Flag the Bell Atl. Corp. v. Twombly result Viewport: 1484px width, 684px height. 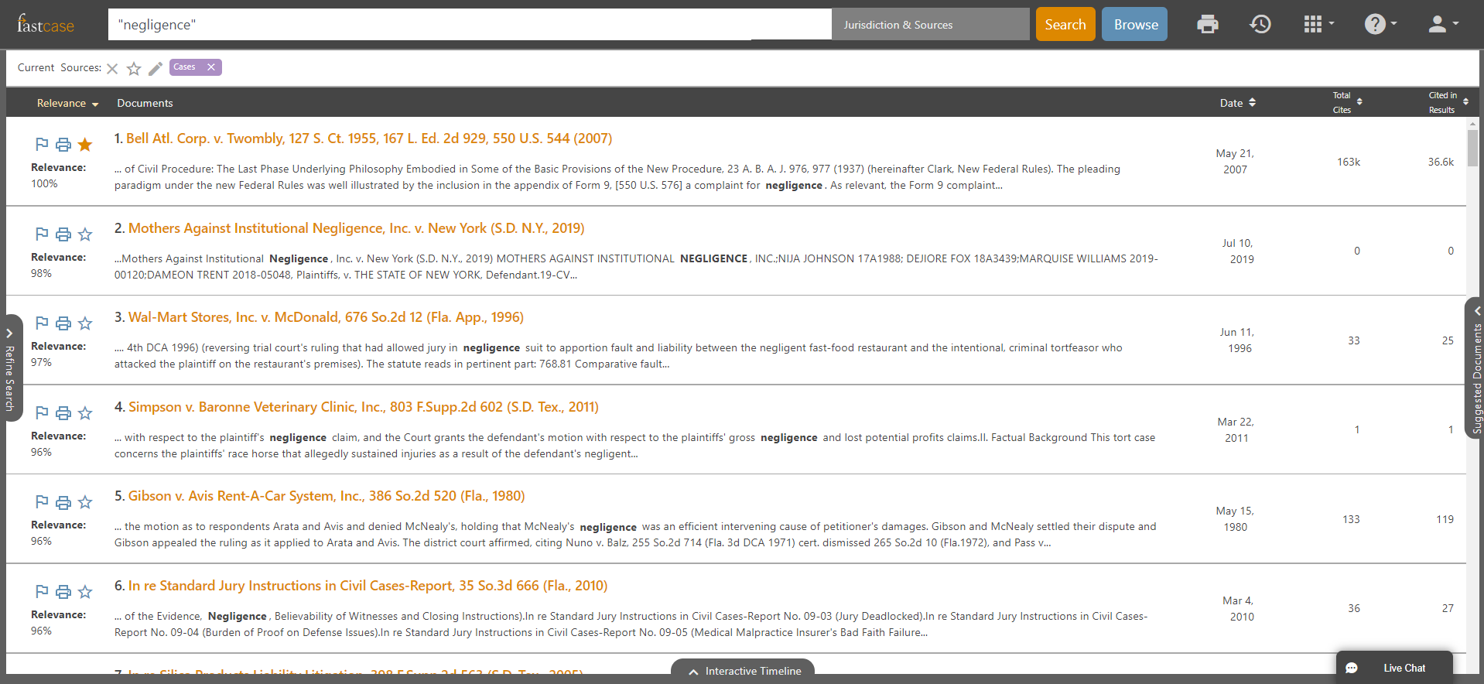point(43,144)
